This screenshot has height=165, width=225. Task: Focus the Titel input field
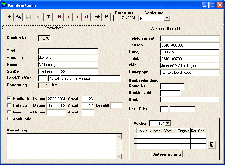(68, 51)
